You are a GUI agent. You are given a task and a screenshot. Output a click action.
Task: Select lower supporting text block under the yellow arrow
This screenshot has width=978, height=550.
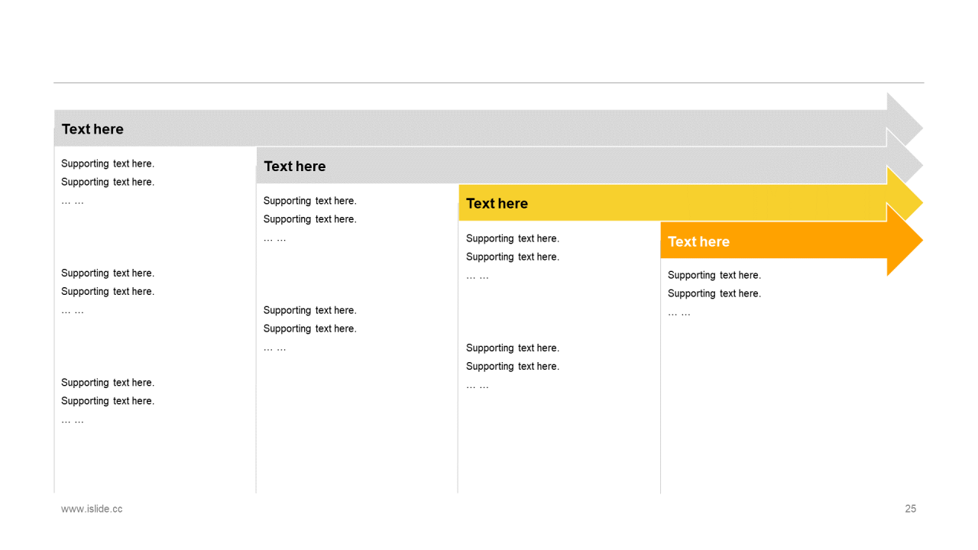click(x=512, y=366)
